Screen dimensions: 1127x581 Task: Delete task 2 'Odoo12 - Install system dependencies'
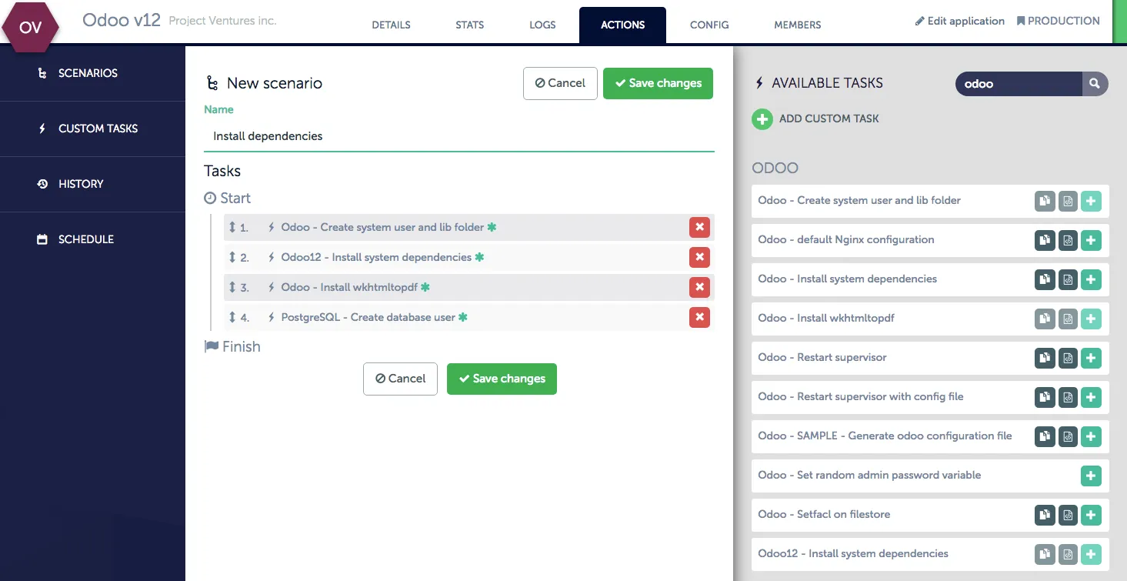(x=699, y=257)
